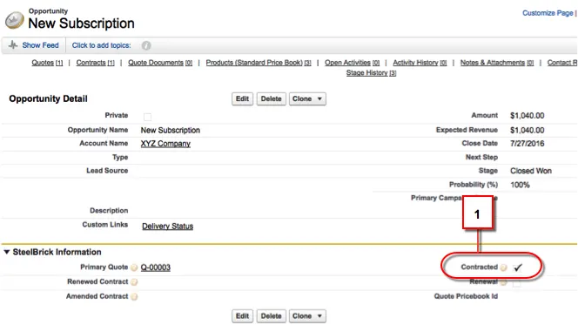Click the Opportunity Name value New Subscription
578x325 pixels.
coord(171,130)
